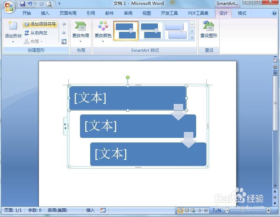Switch to web layout view
This screenshot has height=217, width=280.
193,211
